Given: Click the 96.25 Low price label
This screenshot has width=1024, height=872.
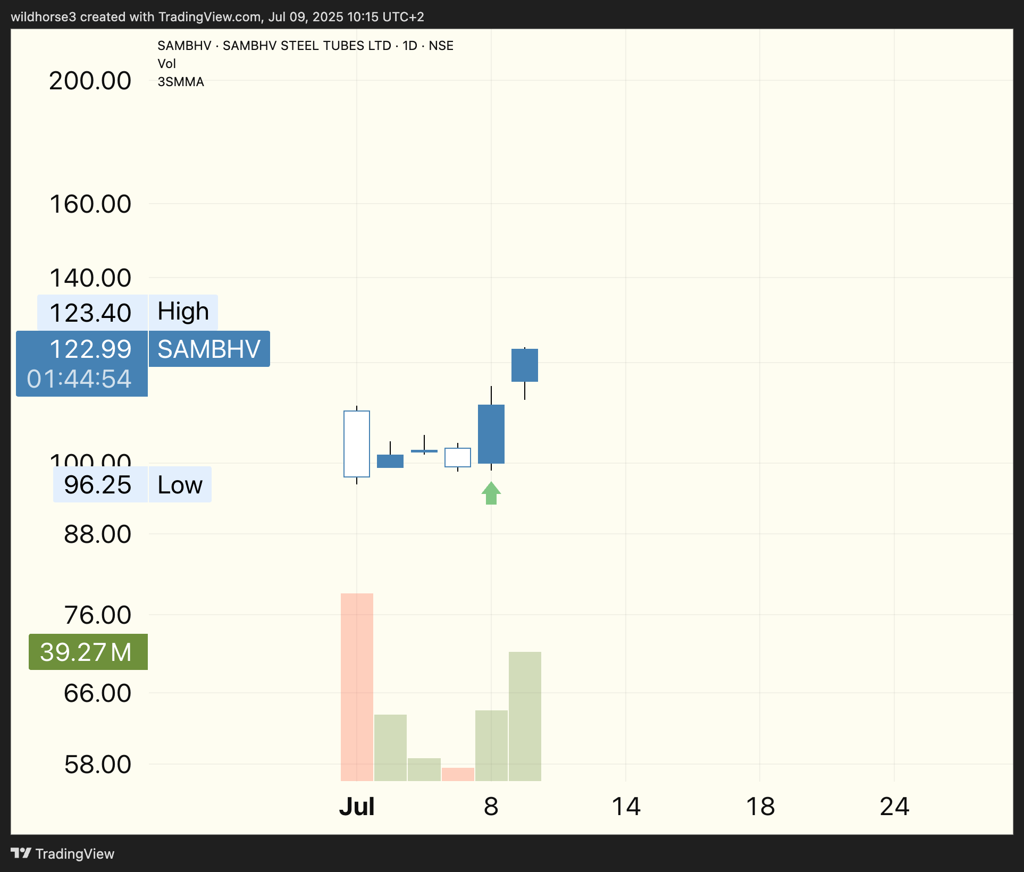Looking at the screenshot, I should pyautogui.click(x=100, y=484).
